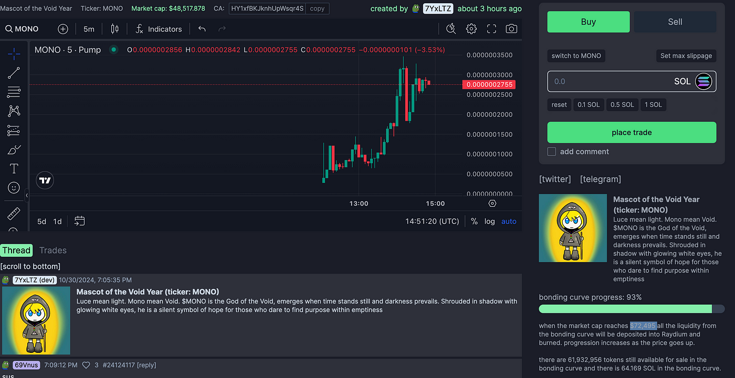The height and width of the screenshot is (378, 735).
Task: Open the emoji icons tool
Action: click(x=14, y=187)
